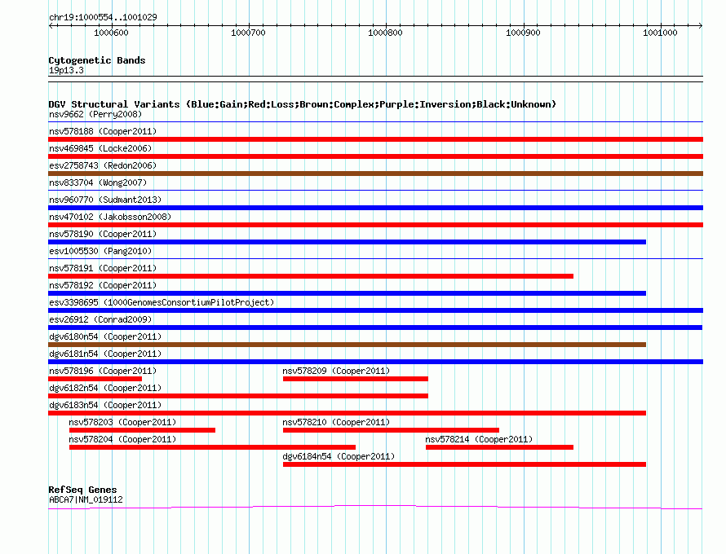Select the red nsv578214 (Cooper2011) bar
This screenshot has width=726, height=554.
tap(499, 447)
